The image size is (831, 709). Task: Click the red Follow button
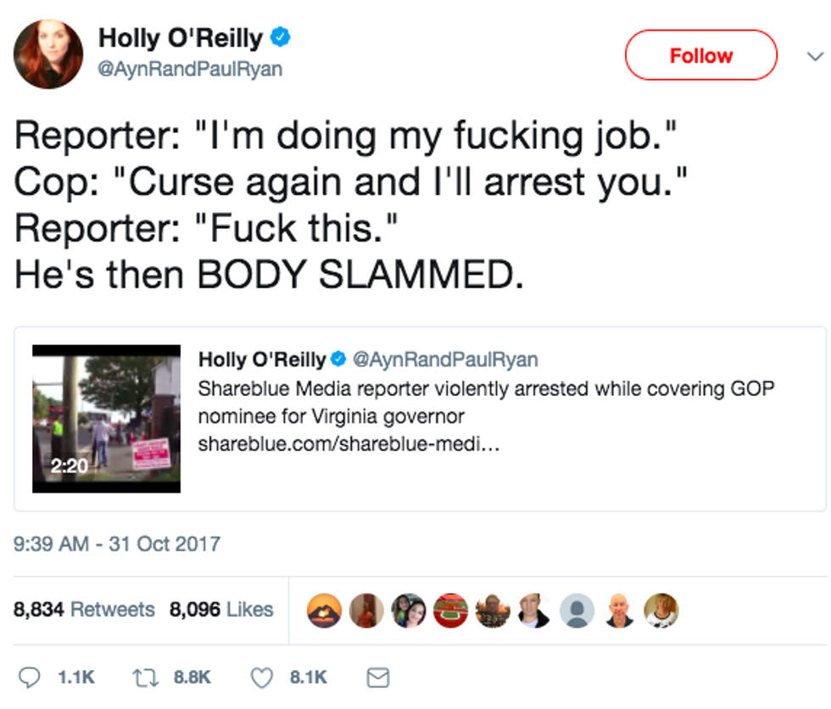pos(701,55)
